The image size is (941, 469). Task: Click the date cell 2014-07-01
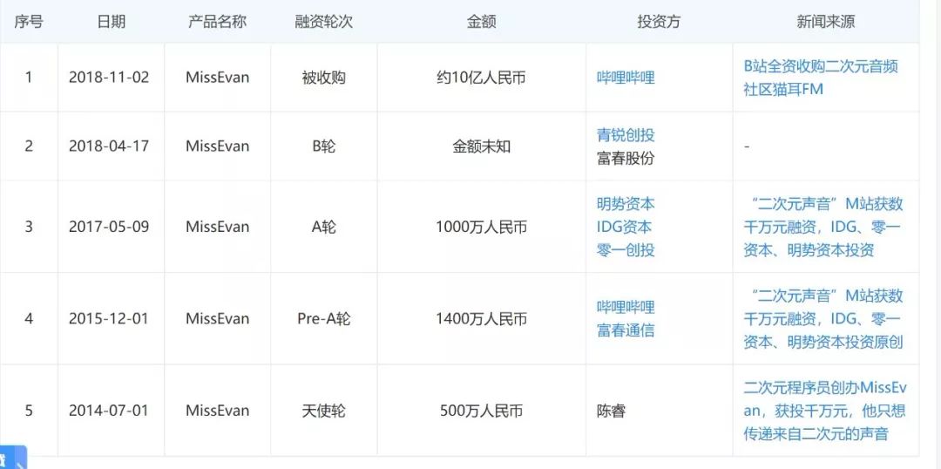coord(109,411)
